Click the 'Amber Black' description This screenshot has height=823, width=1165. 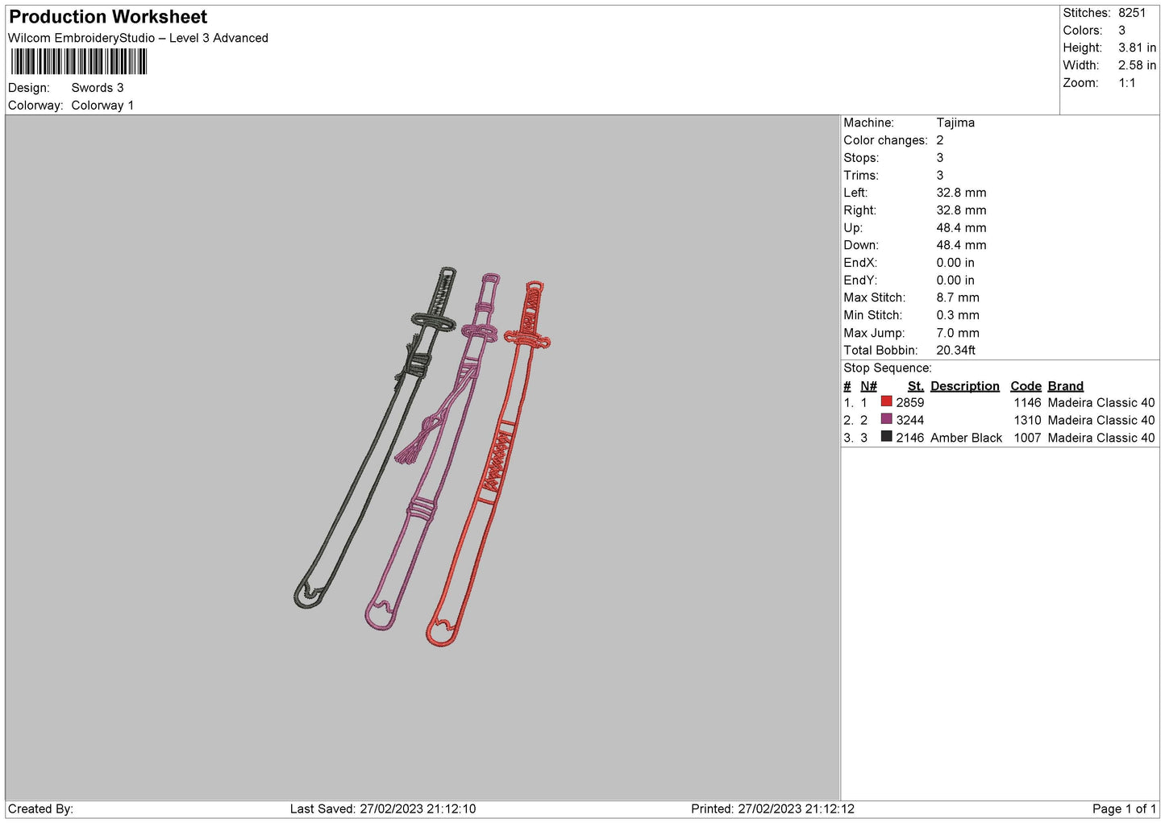click(x=966, y=438)
